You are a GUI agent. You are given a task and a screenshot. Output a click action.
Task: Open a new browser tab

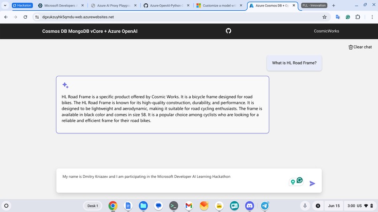[333, 6]
